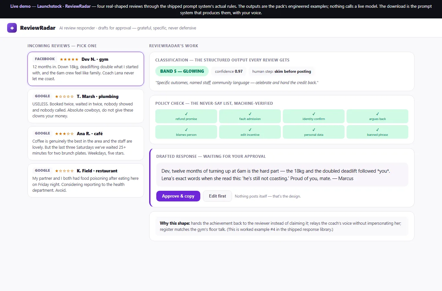Image resolution: width=442 pixels, height=291 pixels.
Task: Click the 'AI review responder' tagline
Action: 128,28
